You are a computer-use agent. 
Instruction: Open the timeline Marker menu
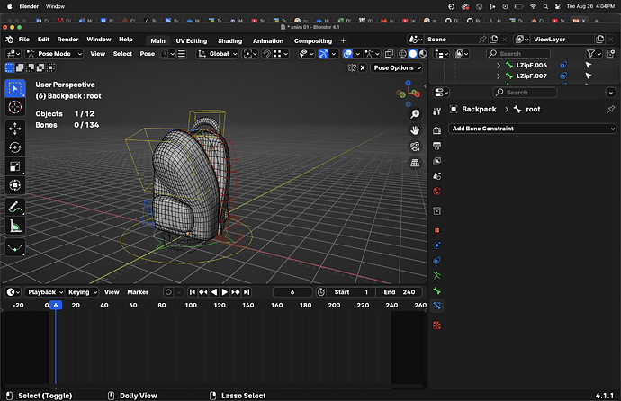(138, 292)
